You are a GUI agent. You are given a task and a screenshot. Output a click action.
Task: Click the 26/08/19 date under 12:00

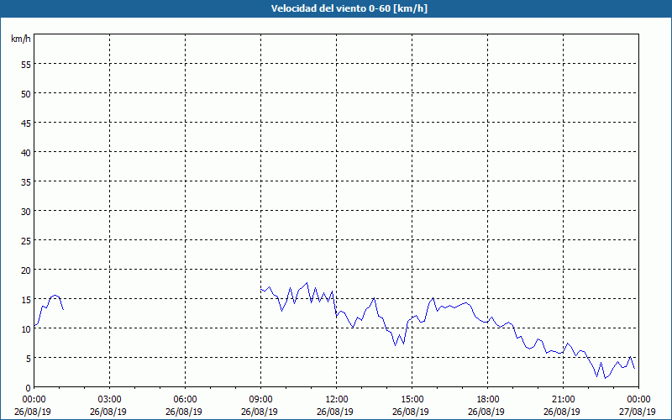[334, 412]
